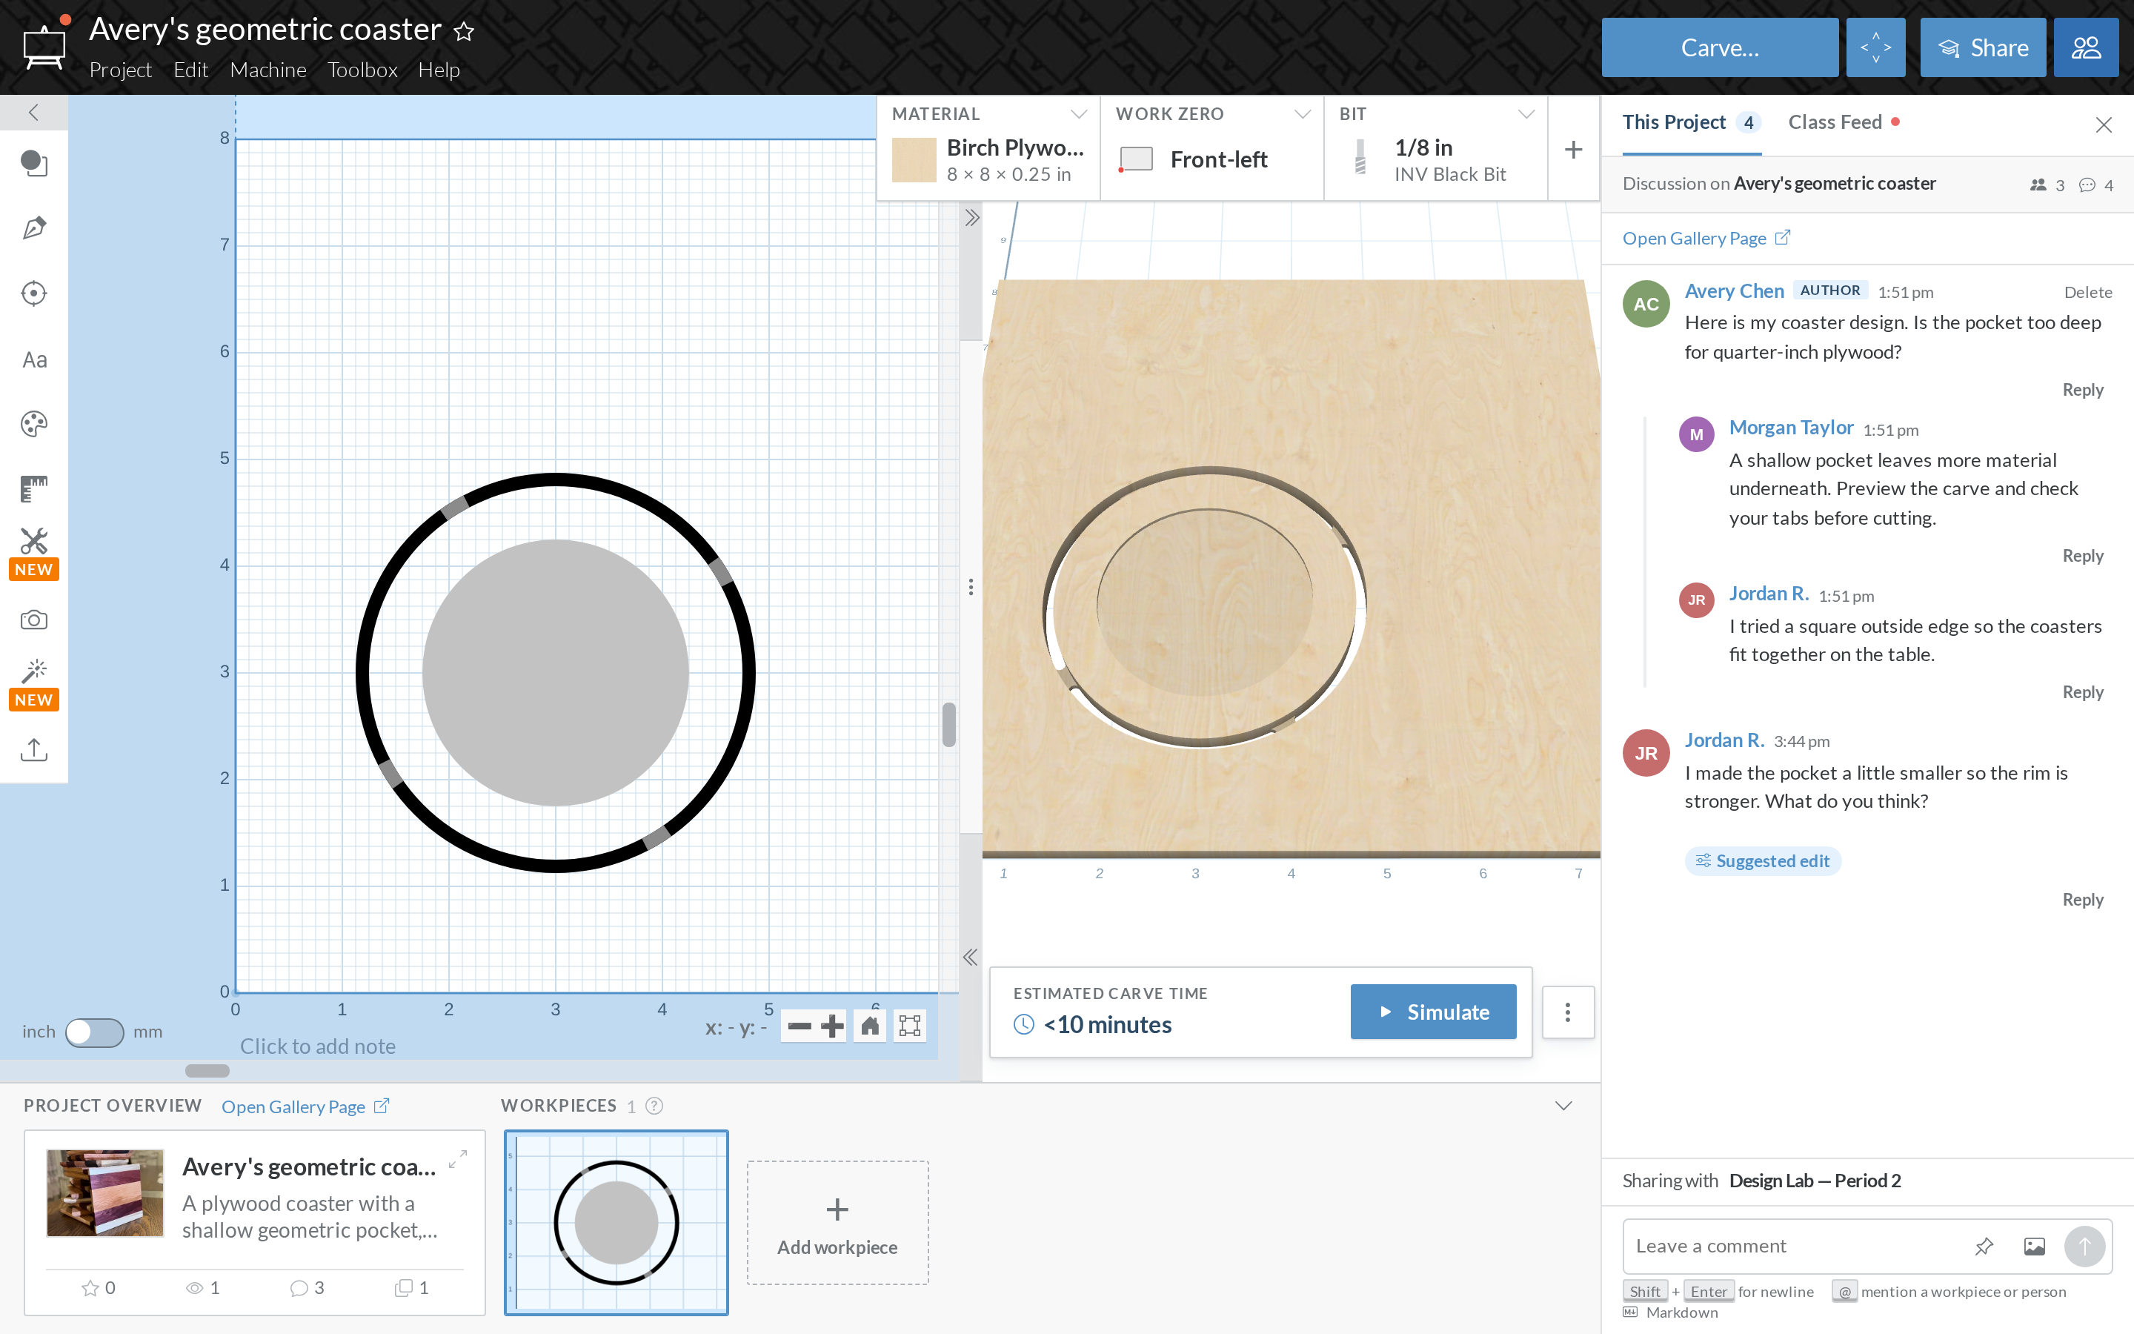Open Gallery Page link in discussion panel
This screenshot has width=2134, height=1334.
tap(1706, 238)
